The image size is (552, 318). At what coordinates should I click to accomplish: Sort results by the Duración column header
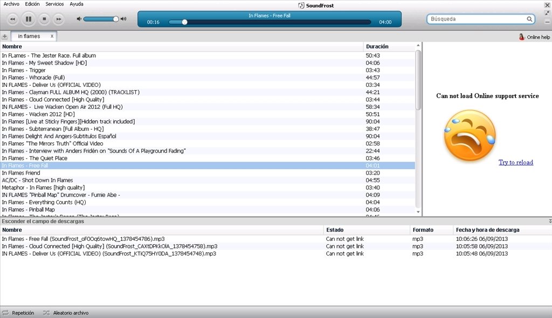[x=389, y=46]
